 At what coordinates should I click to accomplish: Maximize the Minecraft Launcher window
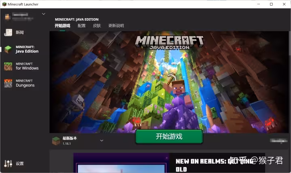[x=271, y=4]
